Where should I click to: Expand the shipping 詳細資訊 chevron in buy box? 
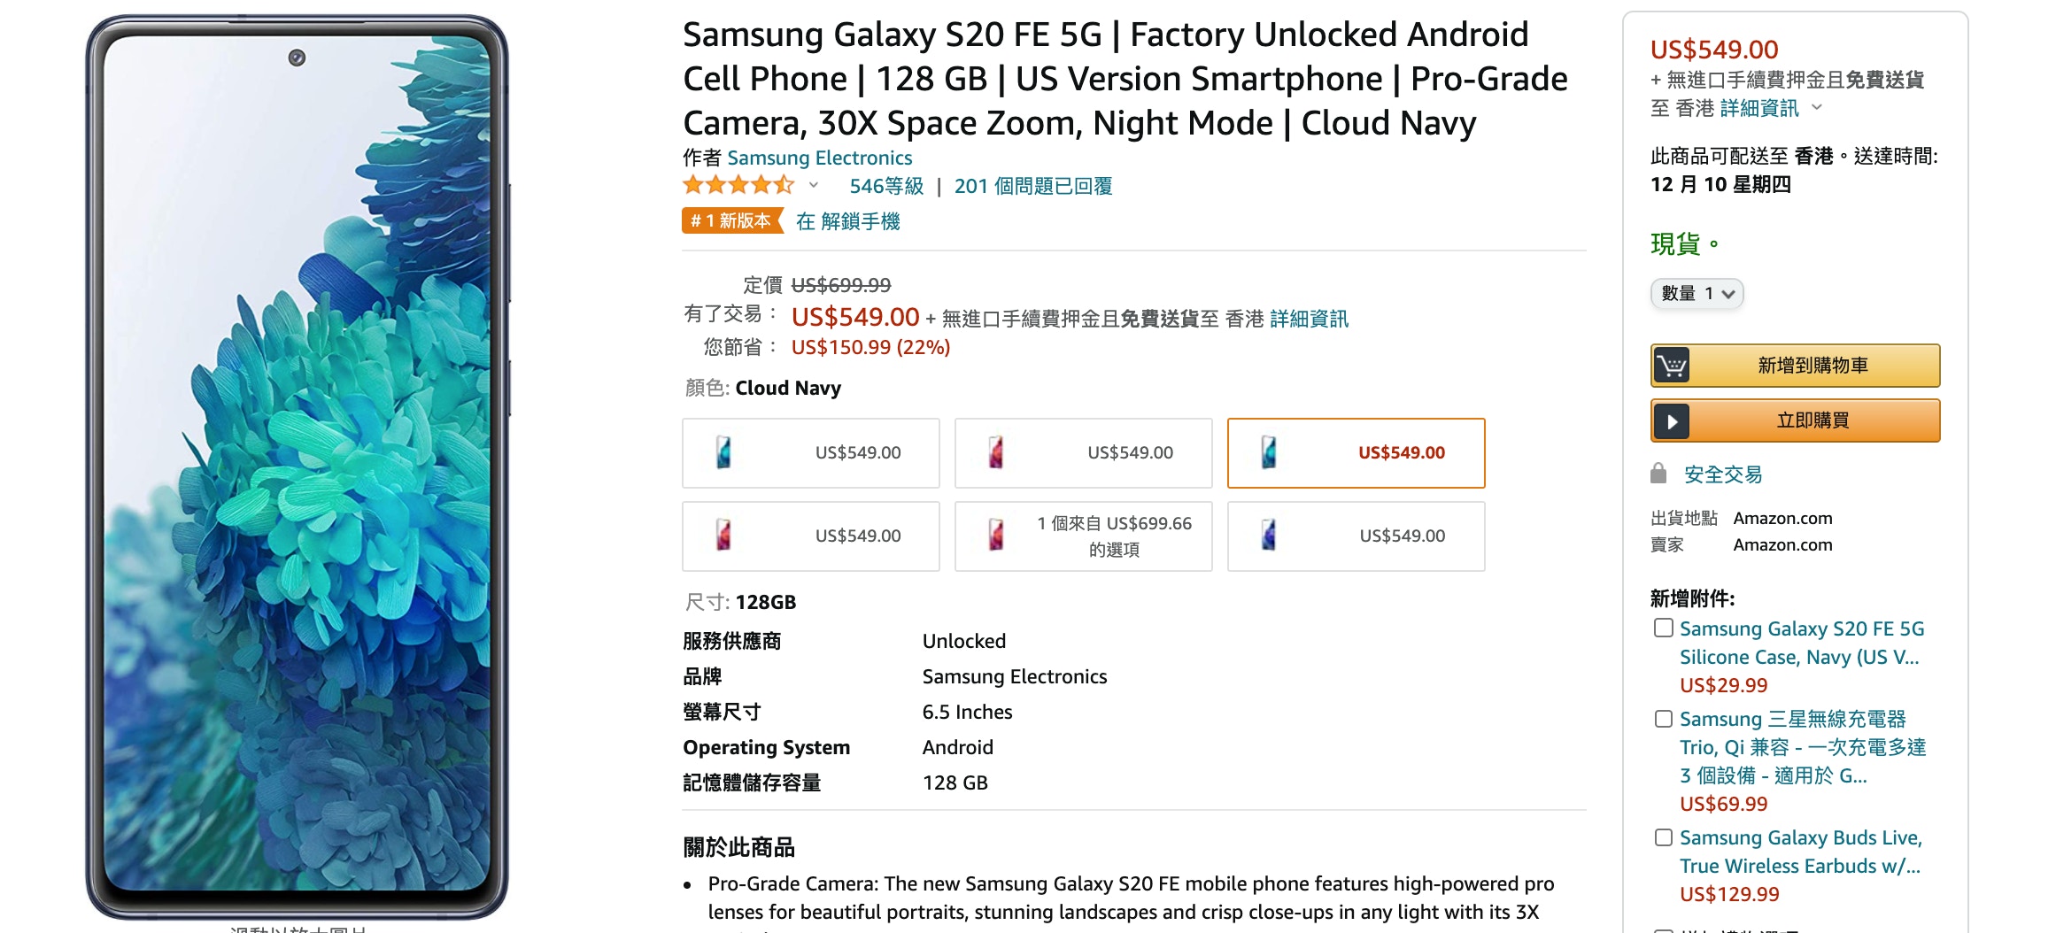tap(1817, 108)
